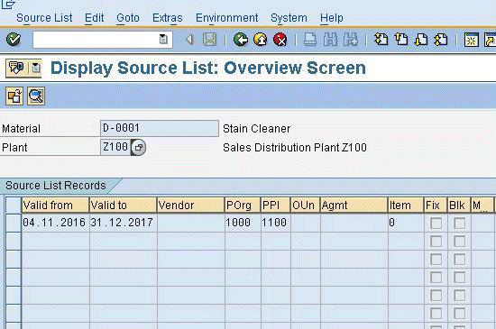496x329 pixels.
Task: Click the POrg cell 1000
Action: [243, 223]
